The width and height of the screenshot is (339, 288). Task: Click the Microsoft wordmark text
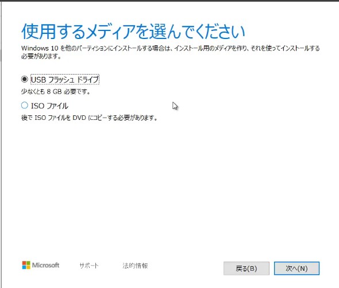[x=45, y=265]
